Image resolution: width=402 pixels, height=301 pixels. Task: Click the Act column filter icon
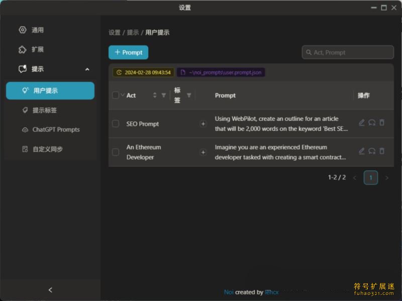tap(163, 95)
